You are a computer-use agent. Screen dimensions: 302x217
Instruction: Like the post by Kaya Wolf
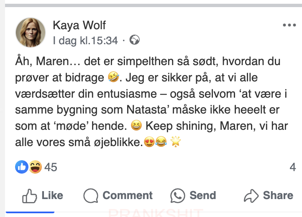[x=43, y=195]
